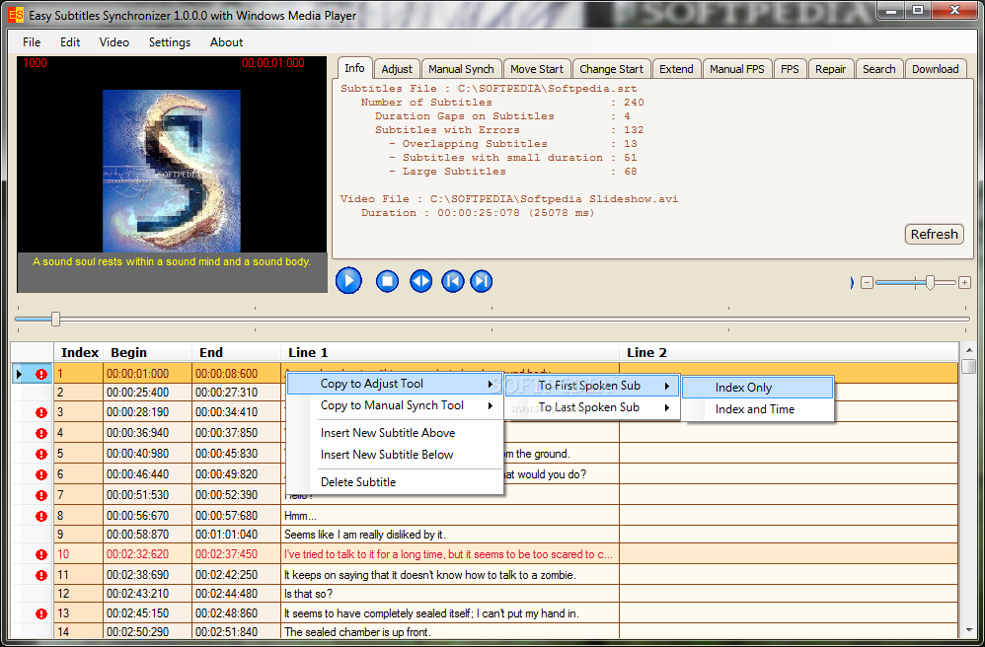Click the 'Hmm...' subtitle line cell
The image size is (985, 647).
tap(450, 516)
